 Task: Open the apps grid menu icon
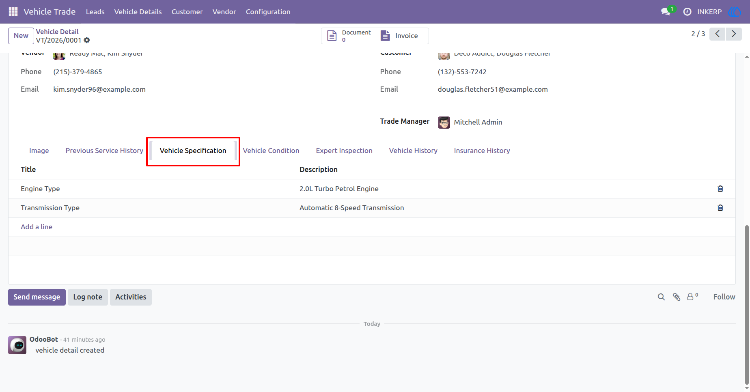(13, 12)
